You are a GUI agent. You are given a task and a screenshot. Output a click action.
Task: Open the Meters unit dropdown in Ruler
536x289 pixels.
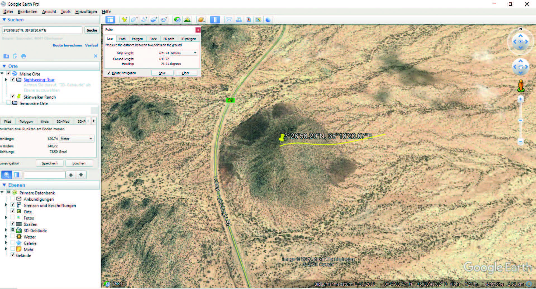(x=184, y=53)
